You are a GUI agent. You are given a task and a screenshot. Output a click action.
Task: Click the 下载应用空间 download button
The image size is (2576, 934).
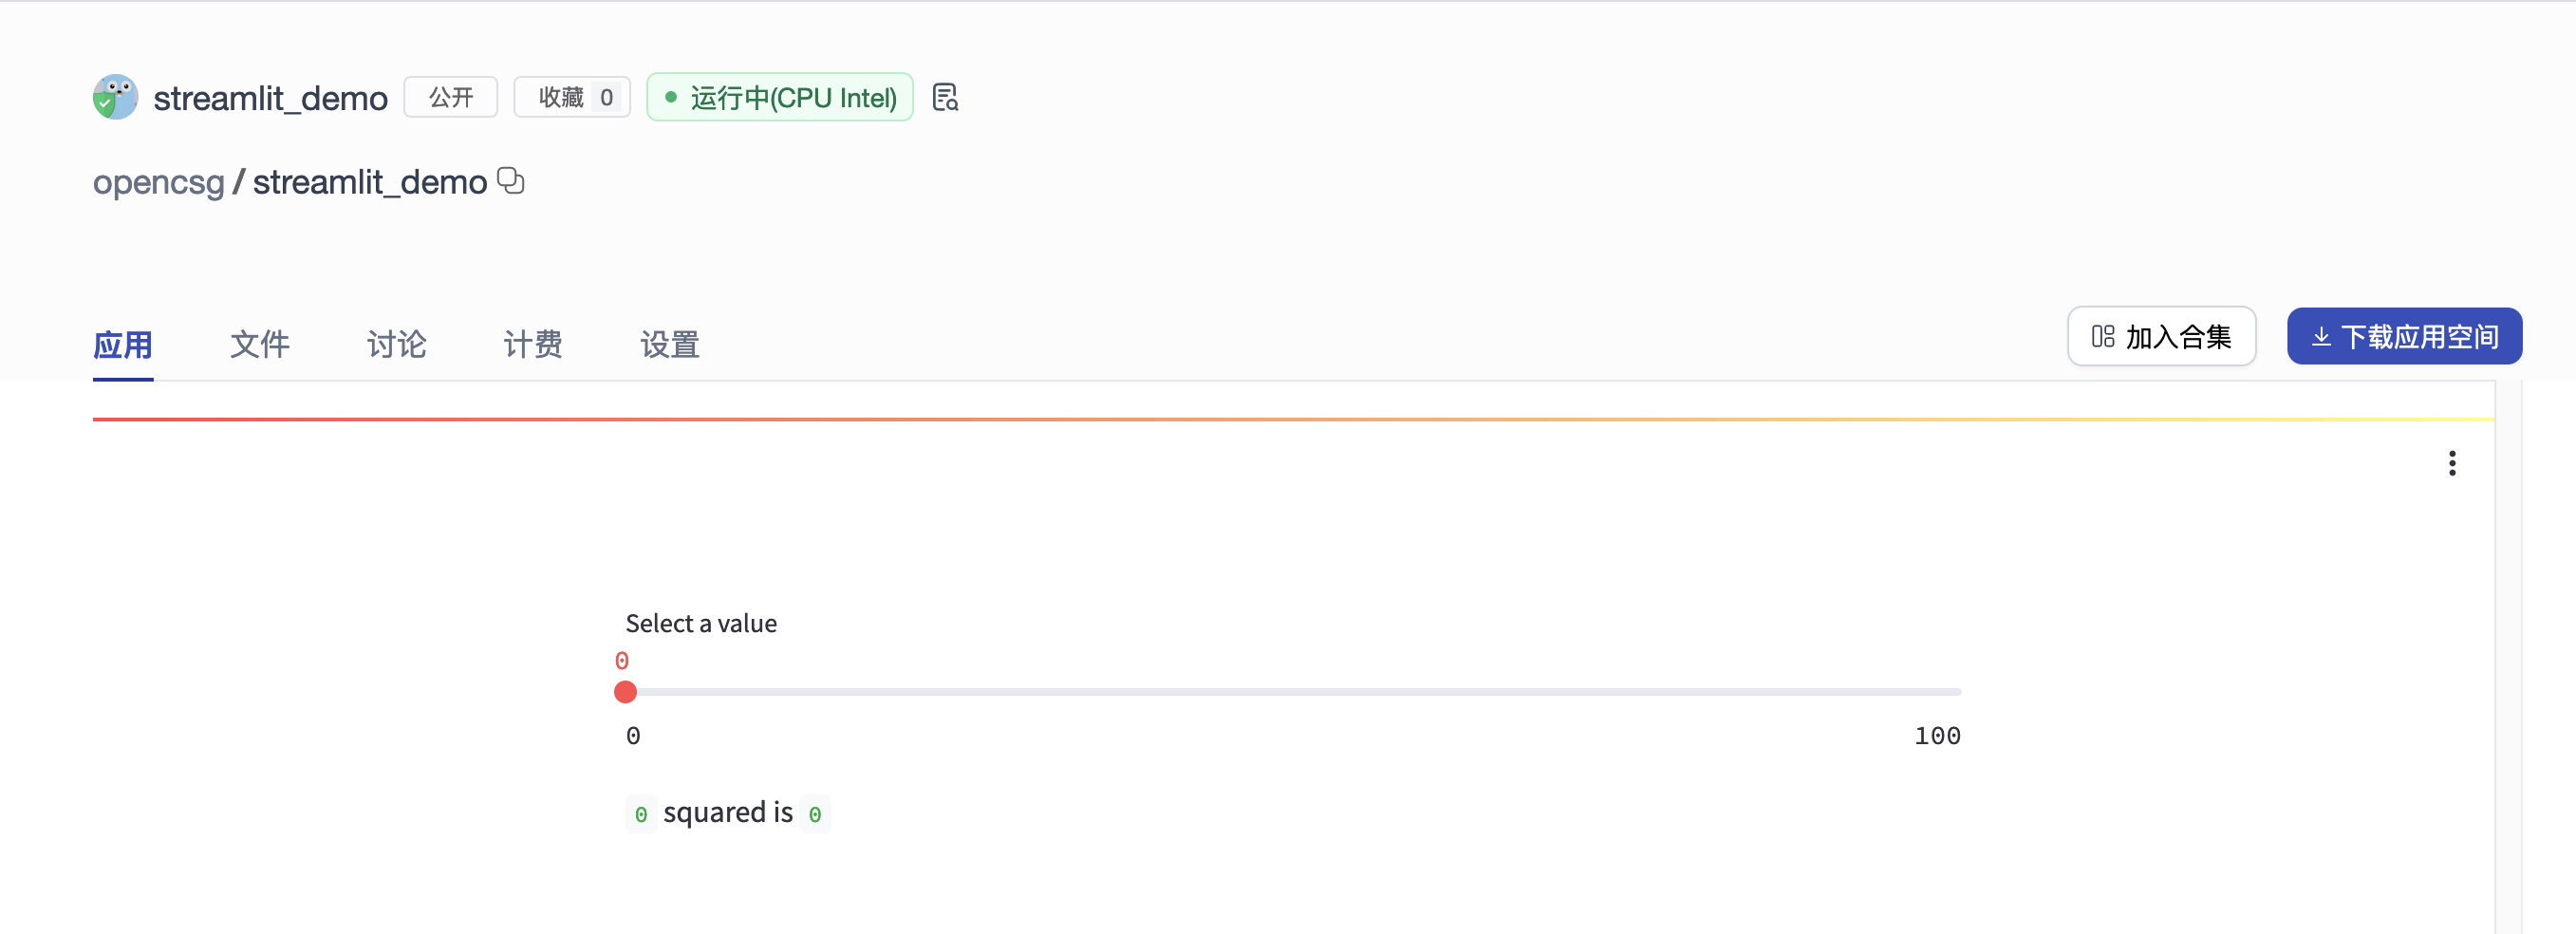pyautogui.click(x=2403, y=337)
